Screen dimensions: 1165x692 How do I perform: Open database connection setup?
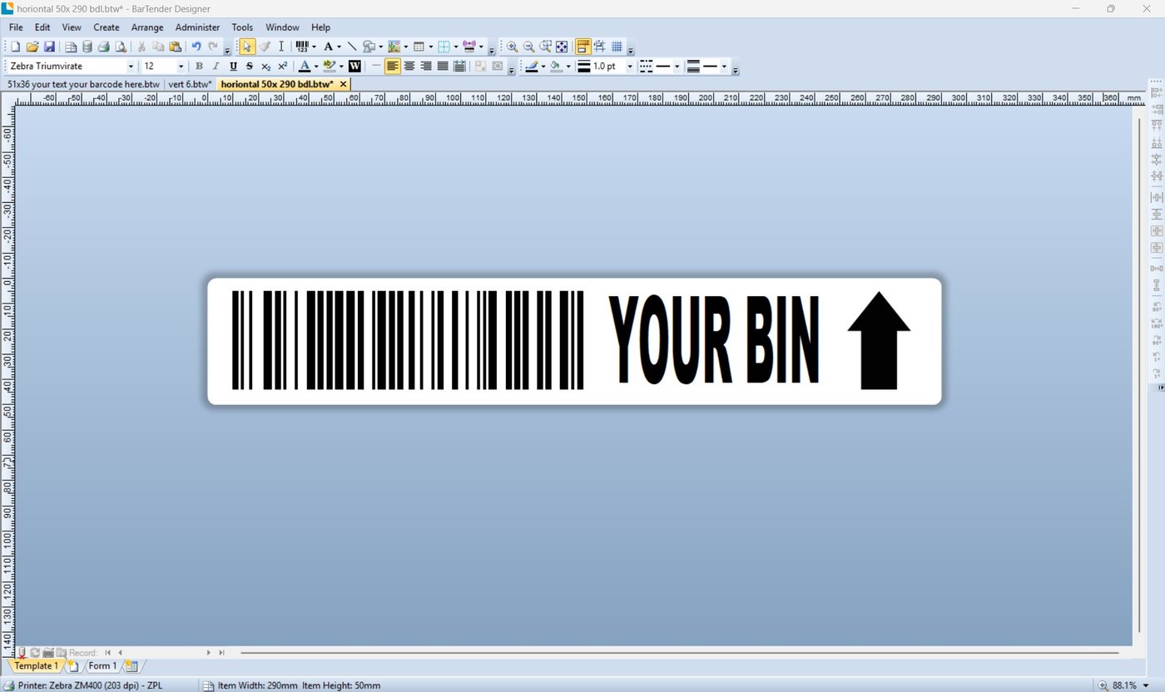[x=87, y=47]
